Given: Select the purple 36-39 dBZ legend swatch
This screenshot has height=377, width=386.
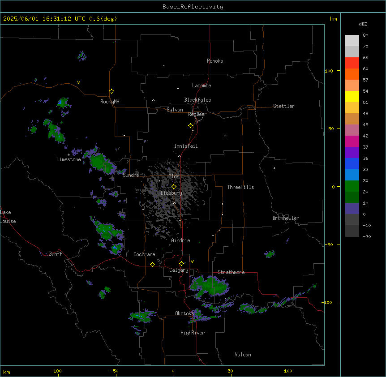Looking at the screenshot, I should (352, 153).
